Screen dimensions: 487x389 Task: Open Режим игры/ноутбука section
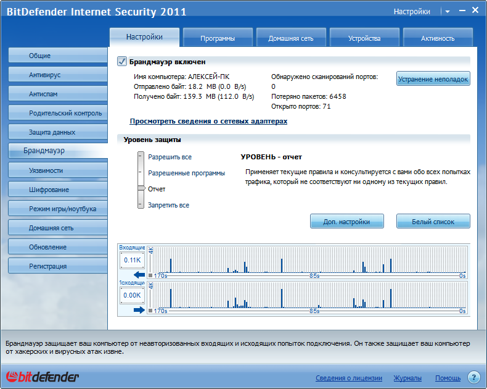point(58,209)
